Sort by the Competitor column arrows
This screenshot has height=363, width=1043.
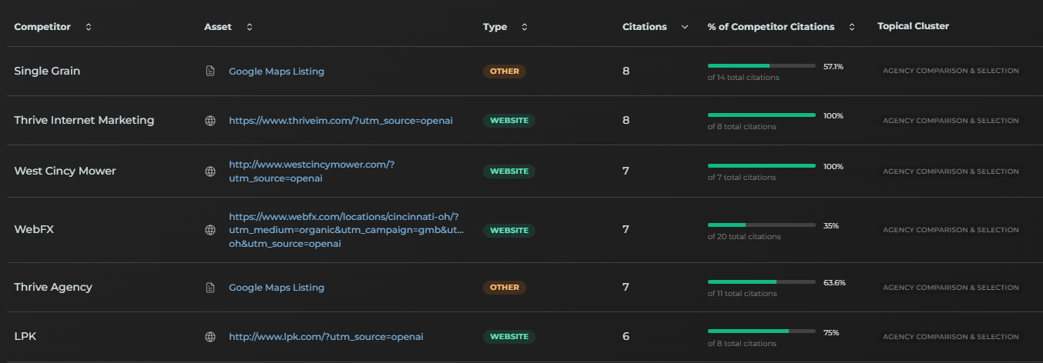pos(89,27)
